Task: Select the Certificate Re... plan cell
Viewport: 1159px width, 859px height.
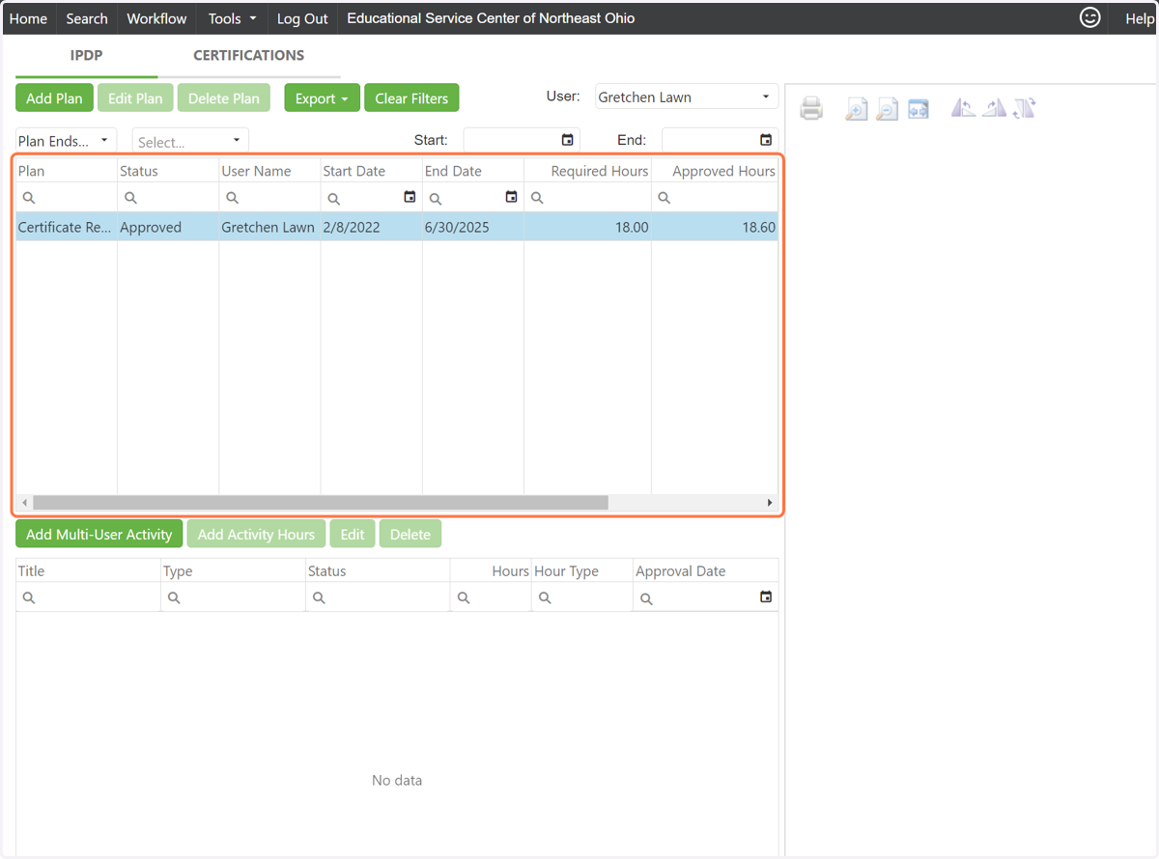Action: coord(67,228)
